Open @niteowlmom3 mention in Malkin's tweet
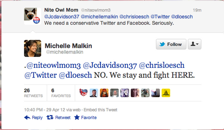 [53, 65]
